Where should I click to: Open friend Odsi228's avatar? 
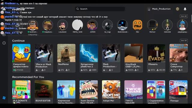tap(167, 25)
